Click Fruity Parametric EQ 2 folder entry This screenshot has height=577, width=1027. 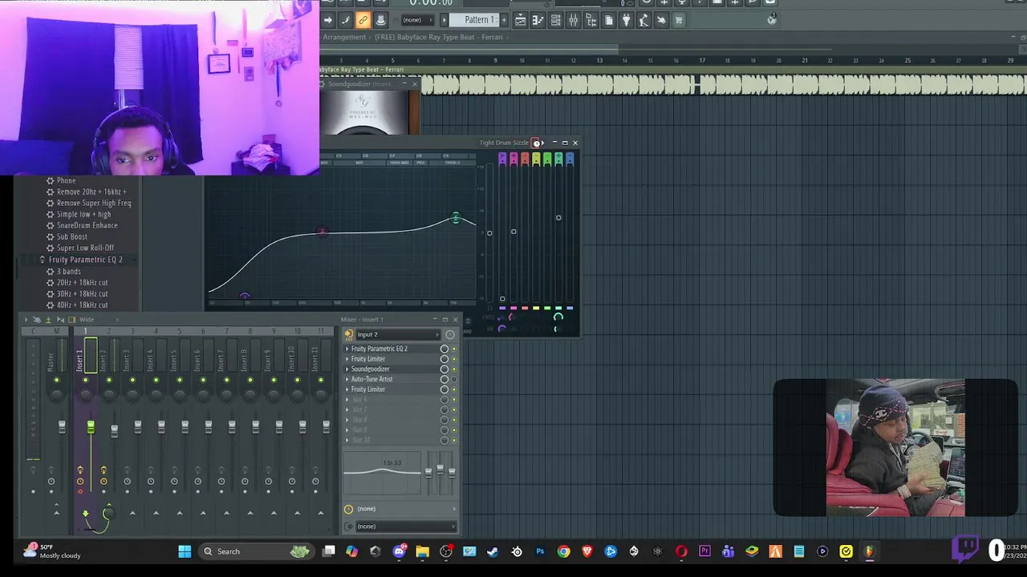tap(85, 260)
